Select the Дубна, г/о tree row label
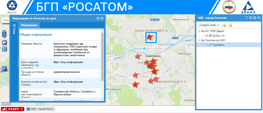The image size is (263, 113). point(219,36)
